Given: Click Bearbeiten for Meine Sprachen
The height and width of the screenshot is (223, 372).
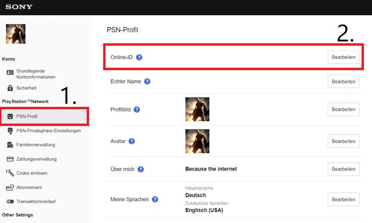Looking at the screenshot, I should coord(343,200).
